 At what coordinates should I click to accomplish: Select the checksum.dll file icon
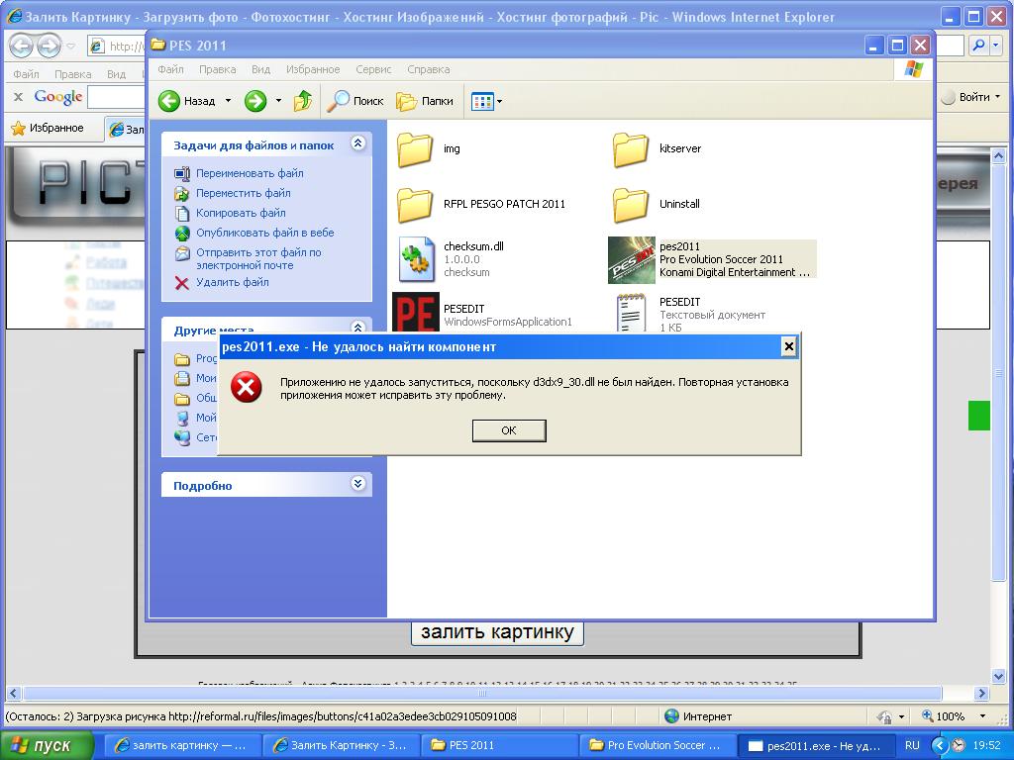tap(416, 259)
